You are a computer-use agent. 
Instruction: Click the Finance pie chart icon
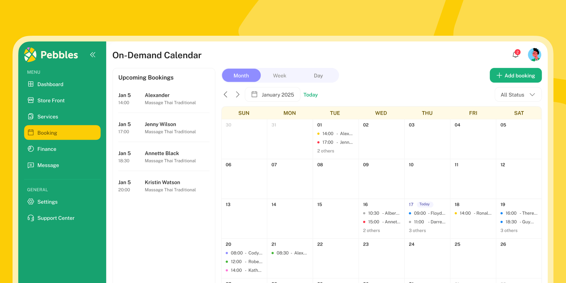tap(31, 149)
